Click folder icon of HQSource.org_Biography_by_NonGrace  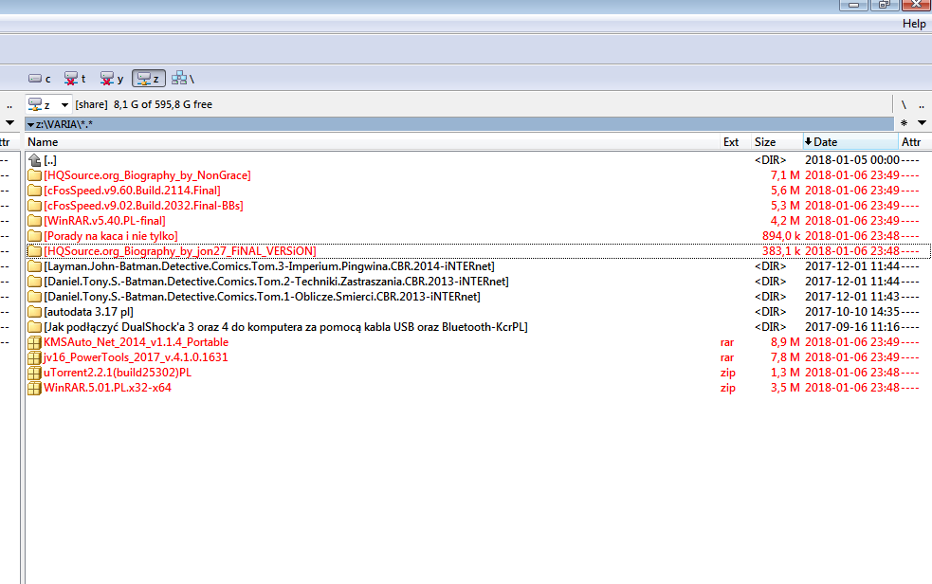pos(34,175)
